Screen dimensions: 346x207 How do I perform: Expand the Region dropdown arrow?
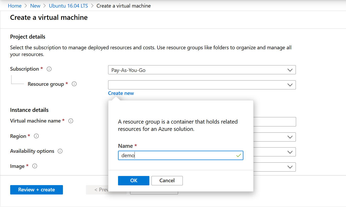pos(290,137)
